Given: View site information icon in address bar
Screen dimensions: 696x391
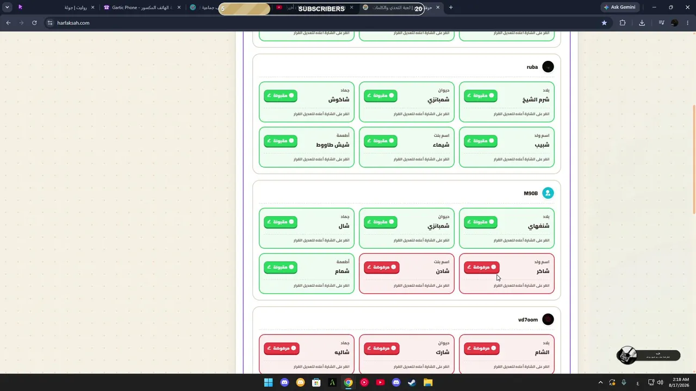Looking at the screenshot, I should click(50, 23).
